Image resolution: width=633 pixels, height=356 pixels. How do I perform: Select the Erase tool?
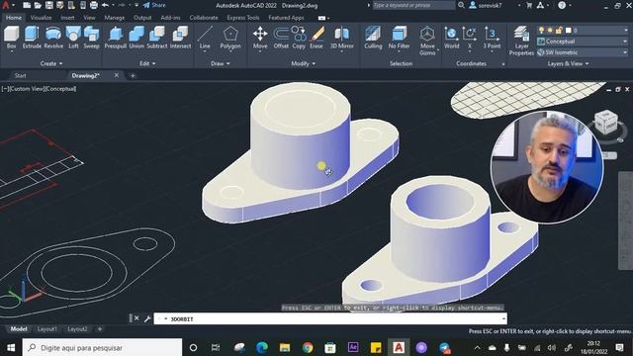pyautogui.click(x=316, y=38)
